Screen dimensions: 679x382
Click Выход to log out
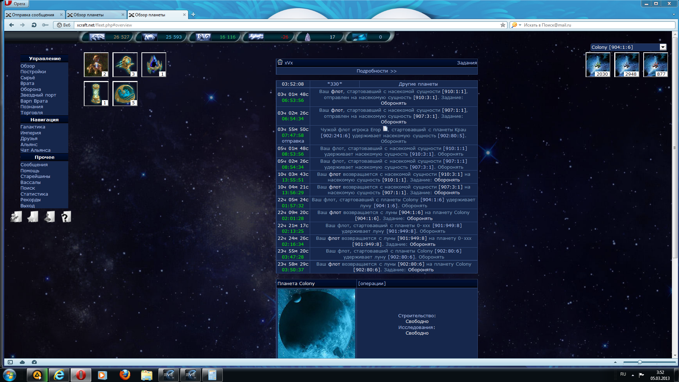pyautogui.click(x=28, y=206)
